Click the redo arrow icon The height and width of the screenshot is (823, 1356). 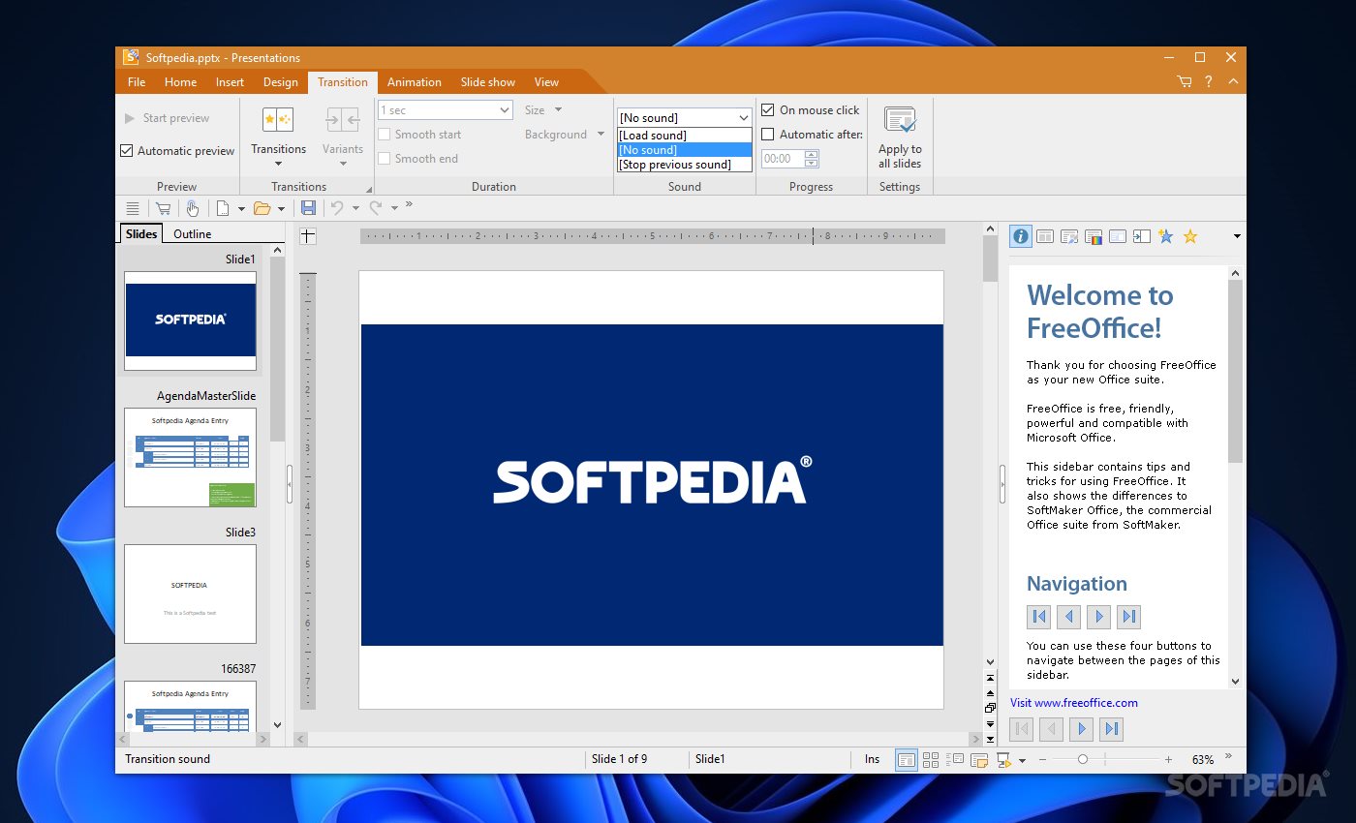[x=376, y=207]
